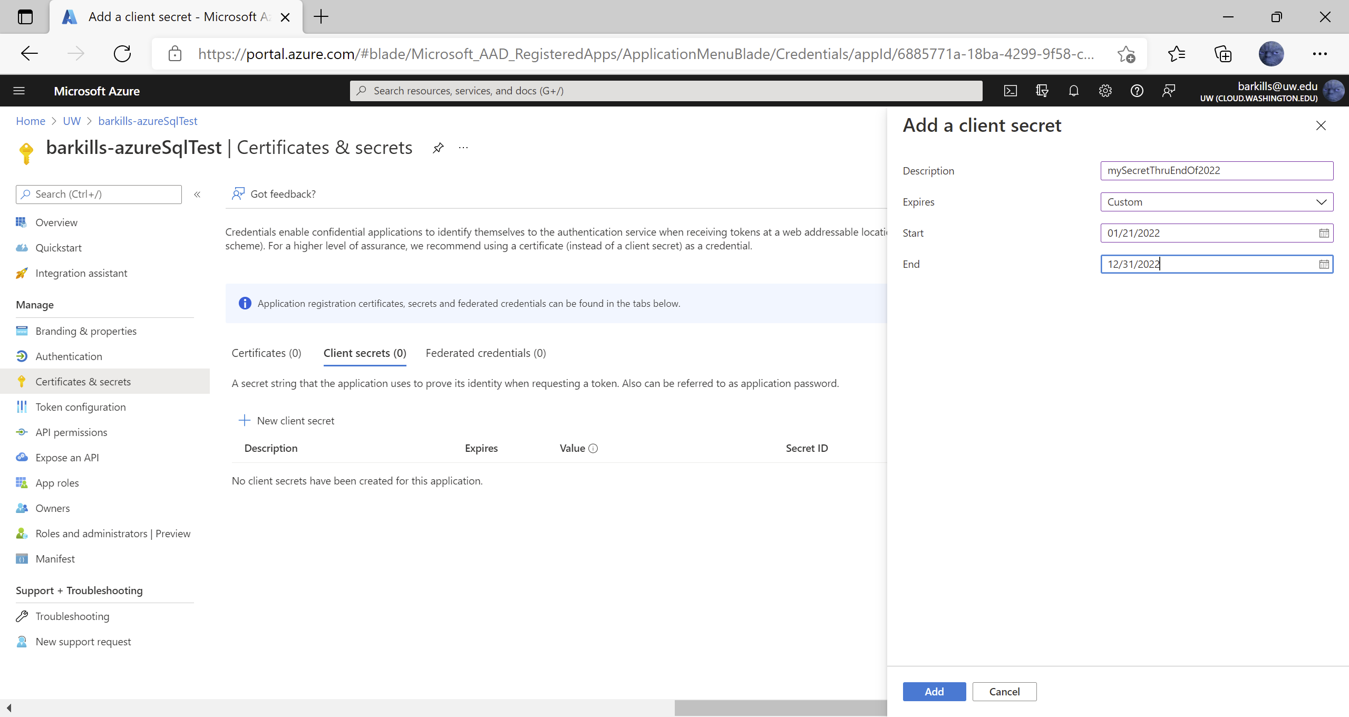The width and height of the screenshot is (1349, 717).
Task: Open the notifications bell
Action: pyautogui.click(x=1073, y=91)
